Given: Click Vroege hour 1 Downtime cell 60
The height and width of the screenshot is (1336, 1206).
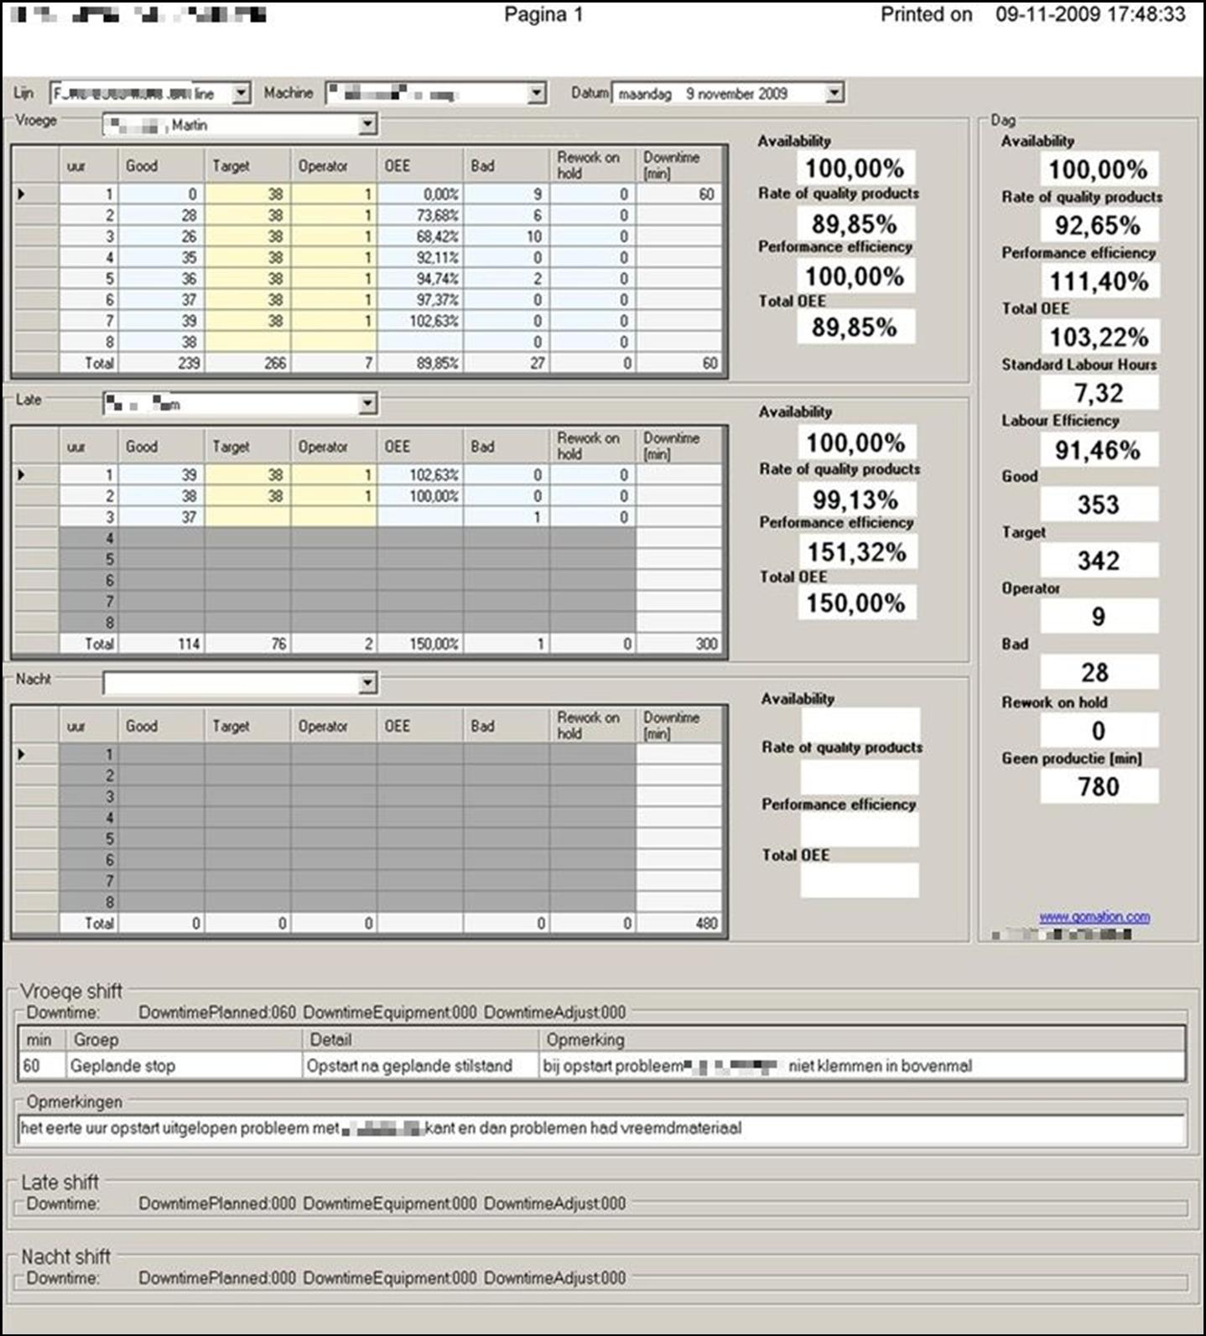Looking at the screenshot, I should point(678,194).
